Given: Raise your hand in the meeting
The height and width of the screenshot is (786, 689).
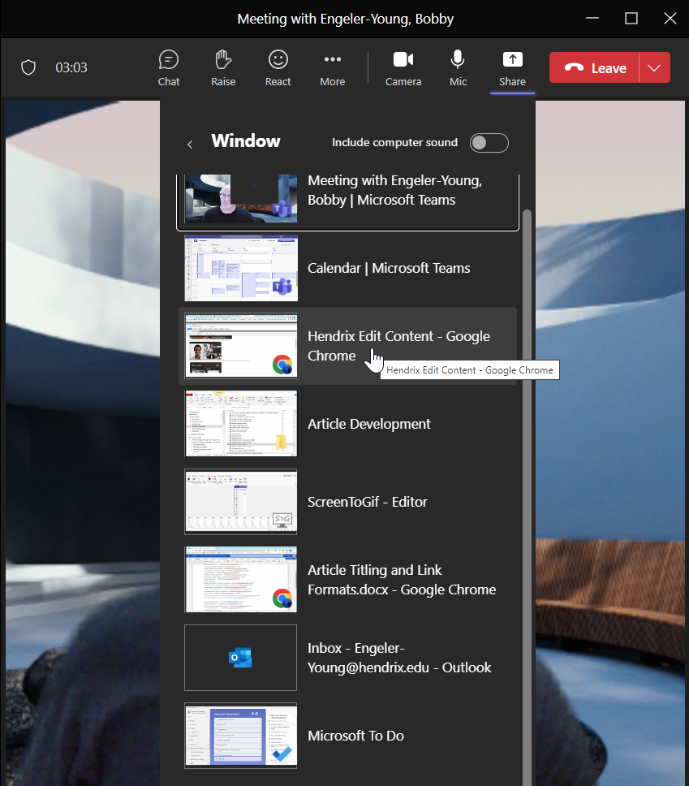Looking at the screenshot, I should click(x=223, y=69).
